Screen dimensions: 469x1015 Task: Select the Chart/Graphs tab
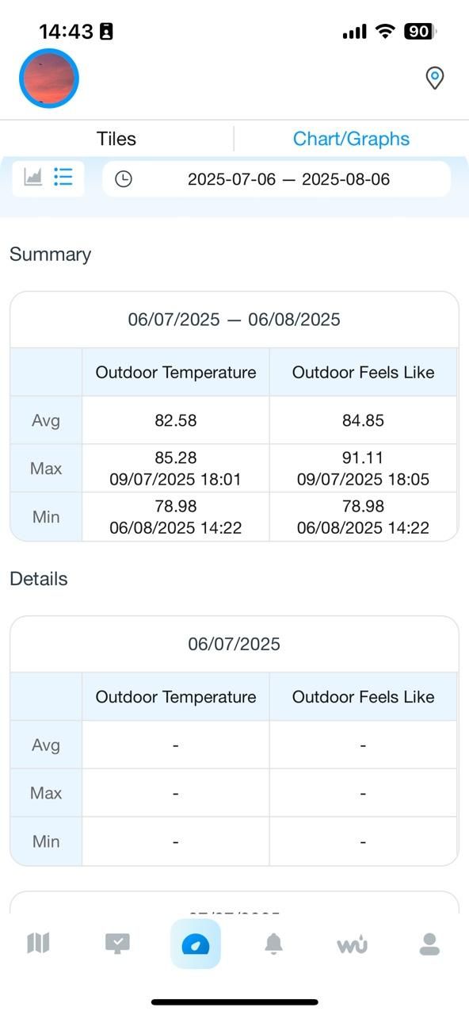[351, 138]
